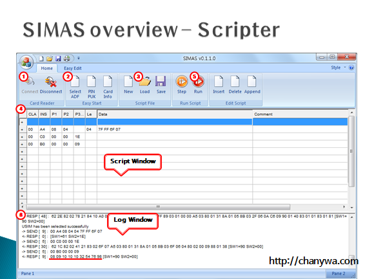Click the Select ADF icon
The image size is (374, 279).
coord(75,87)
